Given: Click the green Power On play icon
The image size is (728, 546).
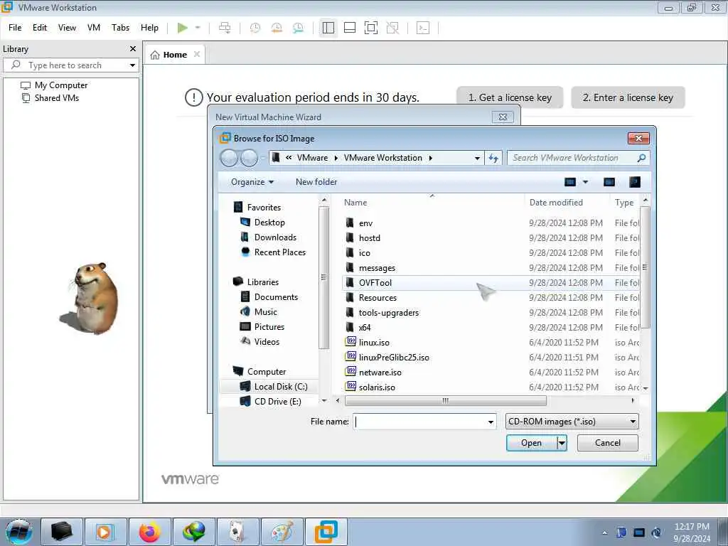Looking at the screenshot, I should (x=183, y=28).
